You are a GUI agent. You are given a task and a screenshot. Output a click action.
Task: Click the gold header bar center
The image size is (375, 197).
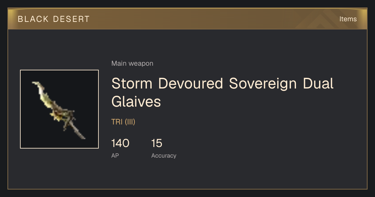[x=187, y=19]
